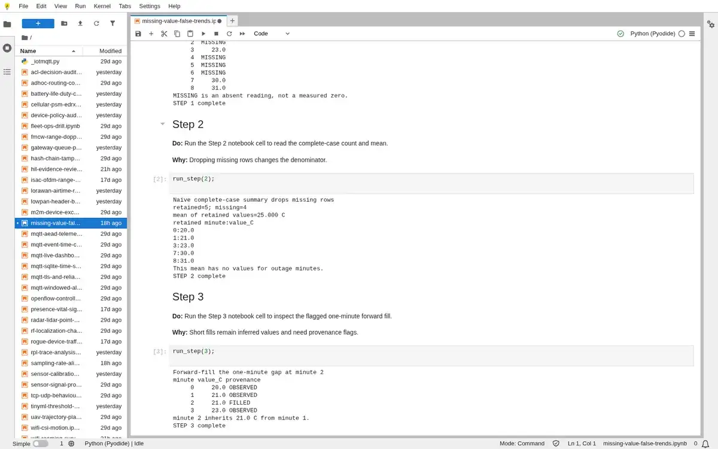Open the Edit menu

point(41,6)
